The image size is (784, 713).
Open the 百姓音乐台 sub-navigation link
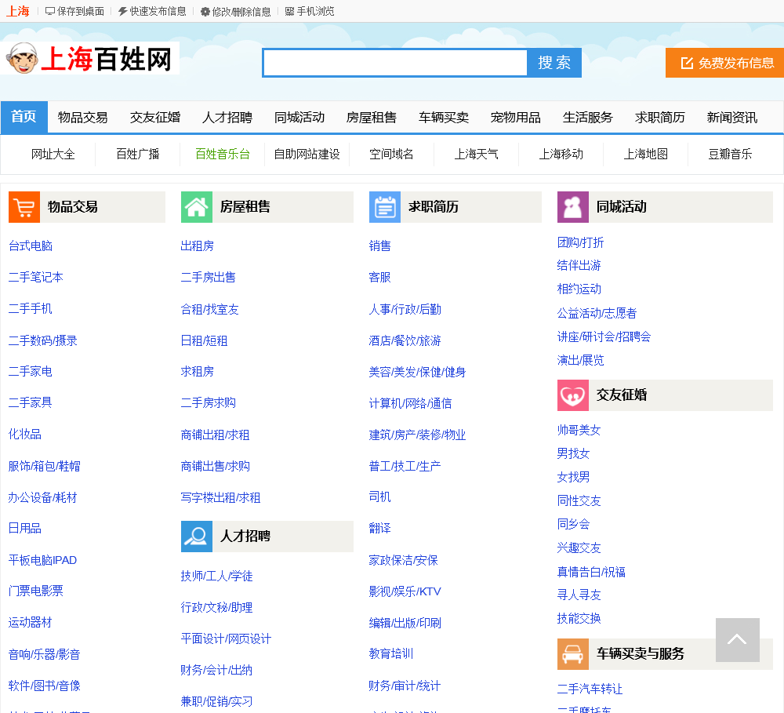point(223,154)
